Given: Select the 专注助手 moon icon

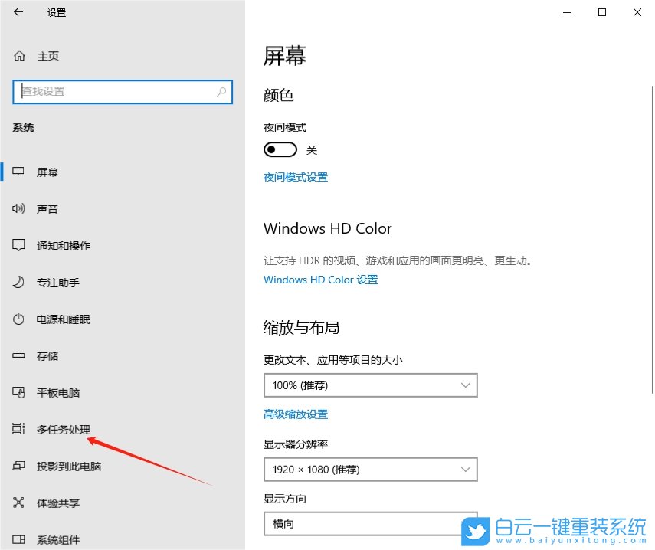Looking at the screenshot, I should click(x=18, y=282).
